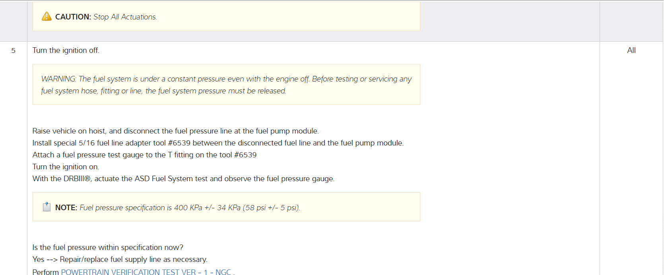
Task: Click the "Raise vehicle on hoist" instruction line
Action: (x=175, y=131)
